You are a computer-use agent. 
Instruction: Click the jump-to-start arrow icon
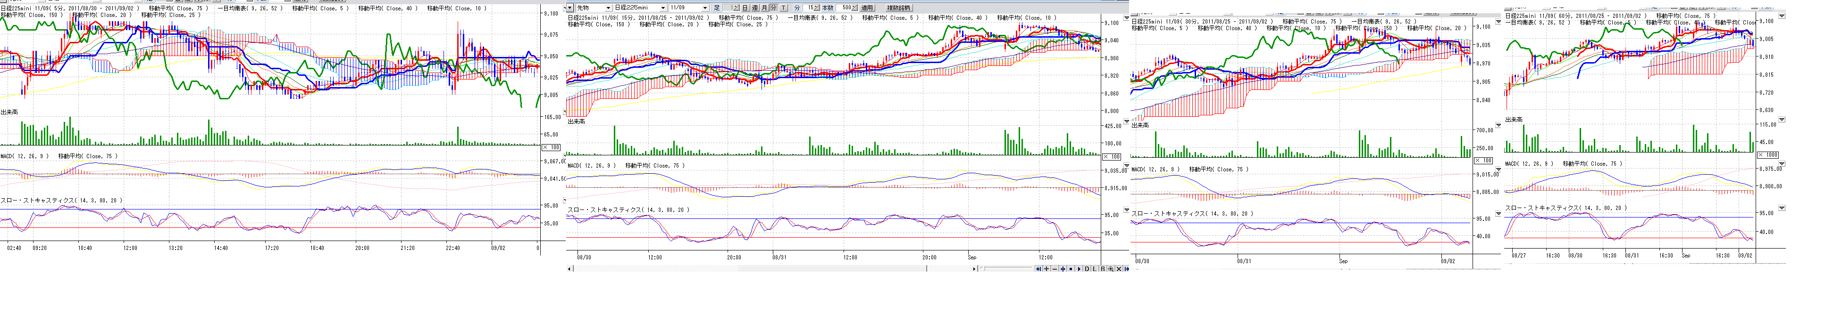[x=1038, y=269]
